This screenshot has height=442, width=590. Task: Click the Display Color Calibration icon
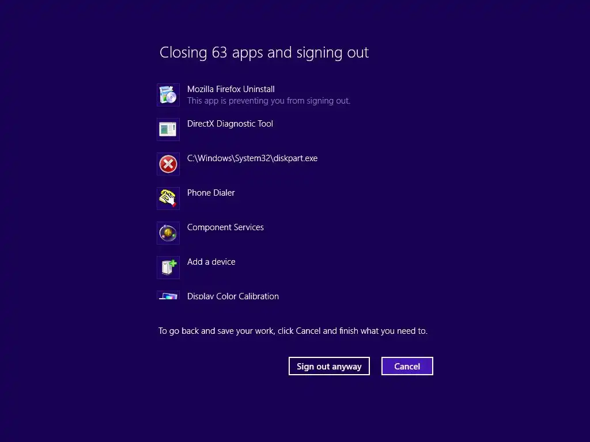click(168, 295)
